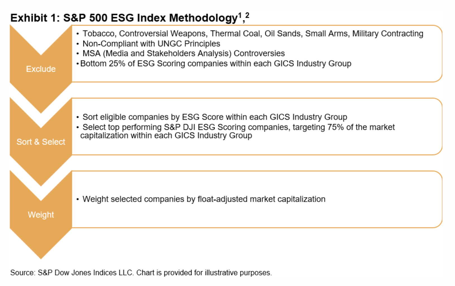Click the Non-Compliant with UNGC Principles bullet

click(151, 44)
